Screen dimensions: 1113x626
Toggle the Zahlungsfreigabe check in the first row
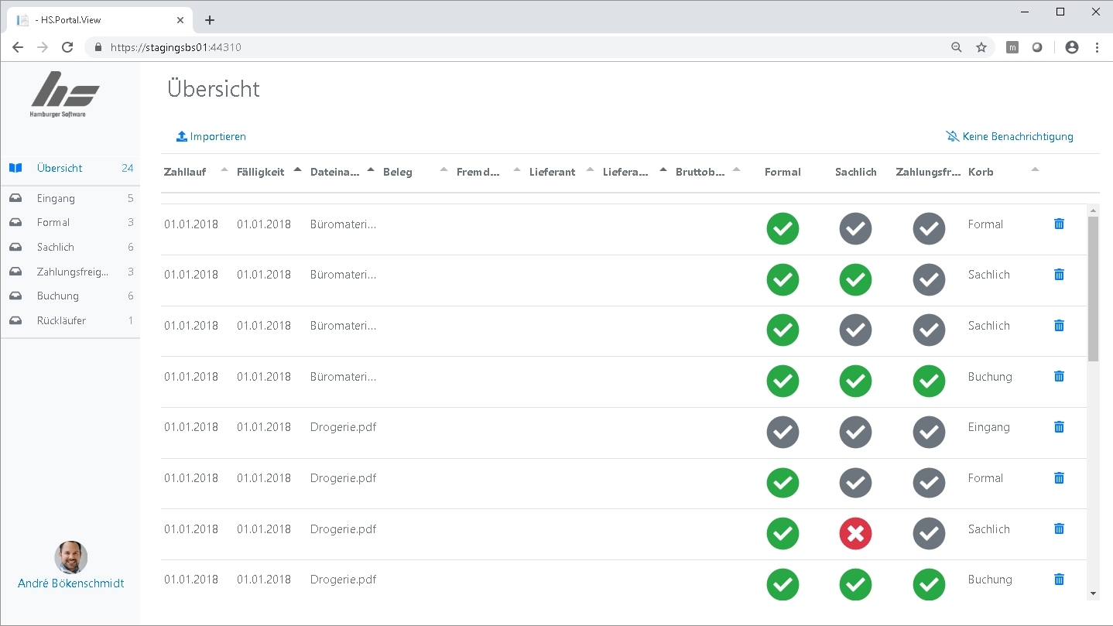click(929, 229)
